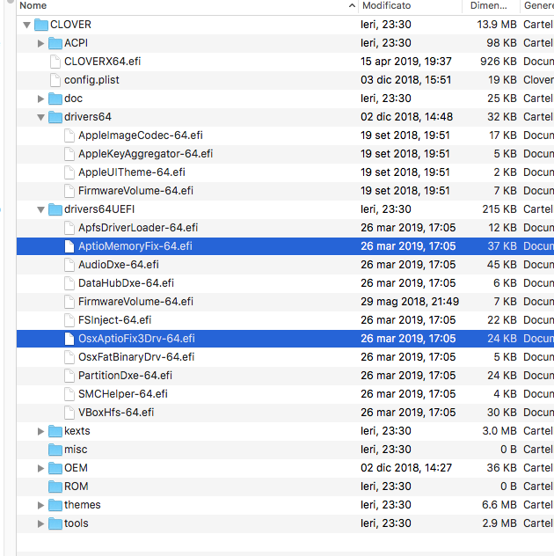Image resolution: width=554 pixels, height=556 pixels.
Task: Select the FSInject-64.efi name
Action: (114, 320)
